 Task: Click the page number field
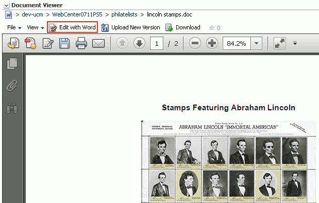click(x=157, y=43)
